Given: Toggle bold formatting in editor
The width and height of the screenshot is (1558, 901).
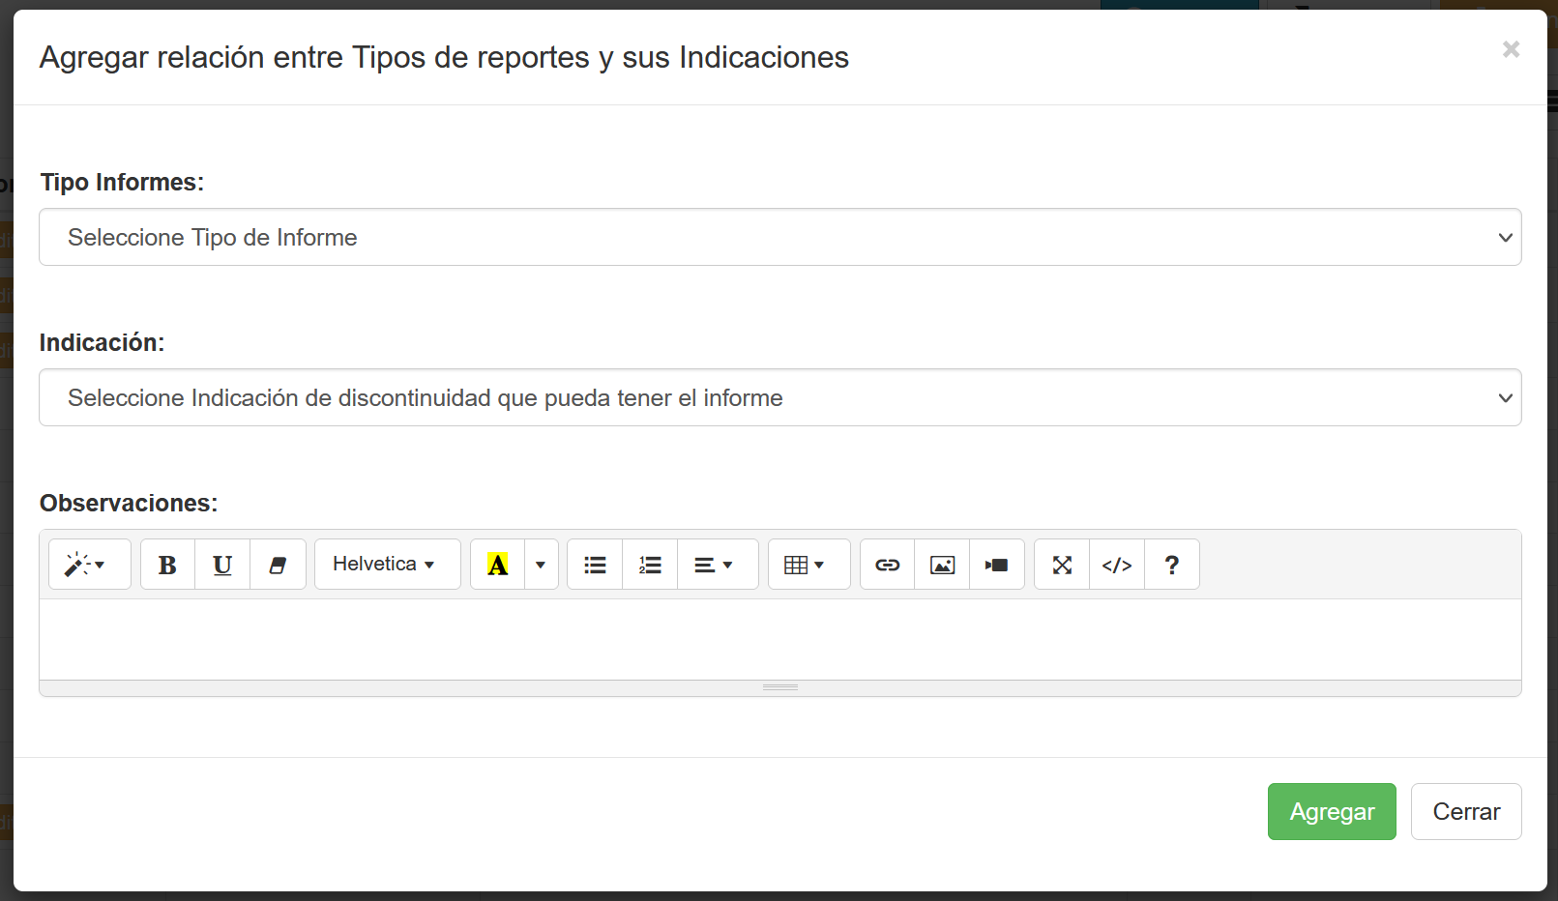Looking at the screenshot, I should pyautogui.click(x=167, y=565).
